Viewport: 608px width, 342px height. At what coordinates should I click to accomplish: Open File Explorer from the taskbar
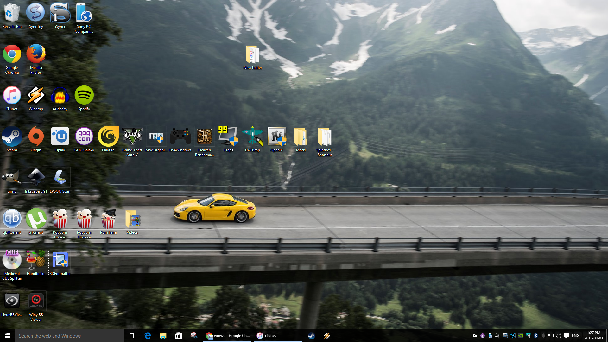pos(163,336)
